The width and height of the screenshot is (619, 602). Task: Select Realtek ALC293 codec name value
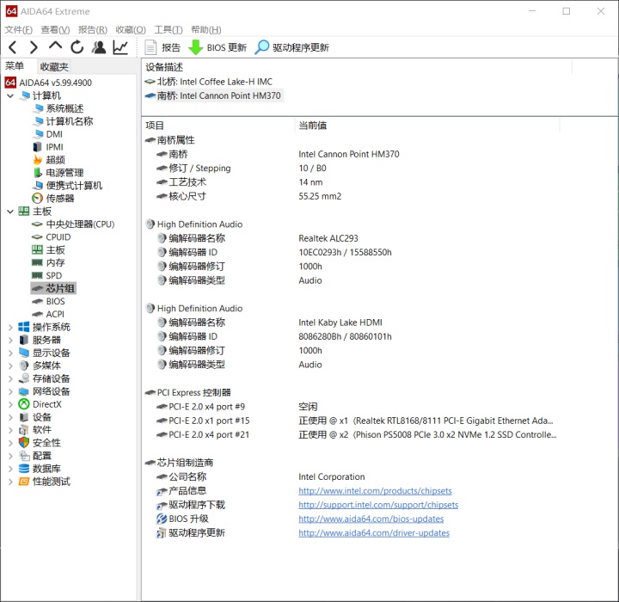[x=328, y=238]
